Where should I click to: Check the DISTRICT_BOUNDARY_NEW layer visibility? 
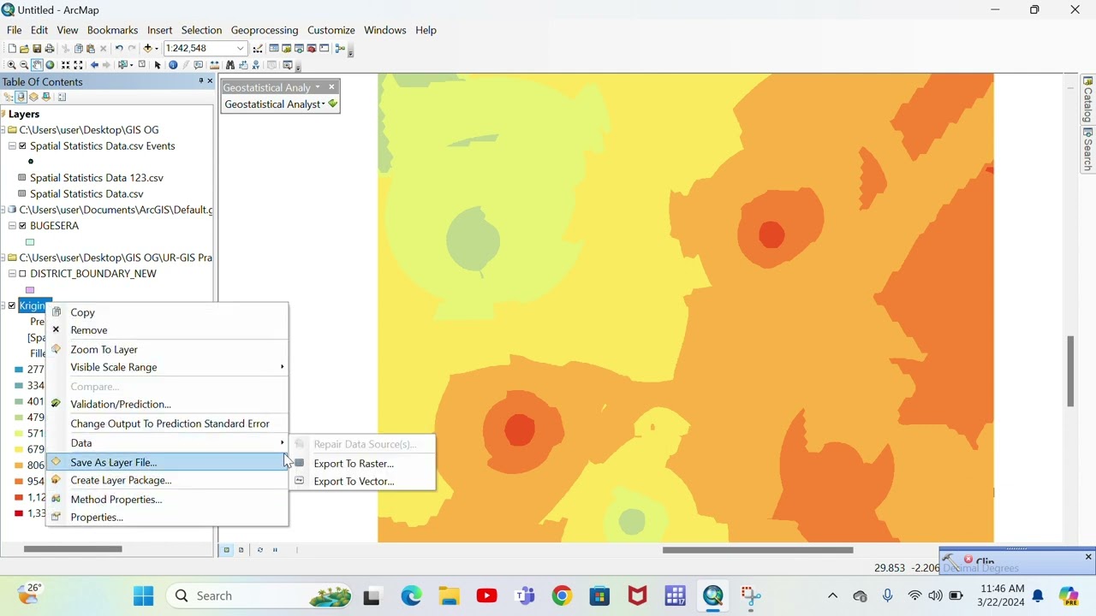click(x=23, y=274)
